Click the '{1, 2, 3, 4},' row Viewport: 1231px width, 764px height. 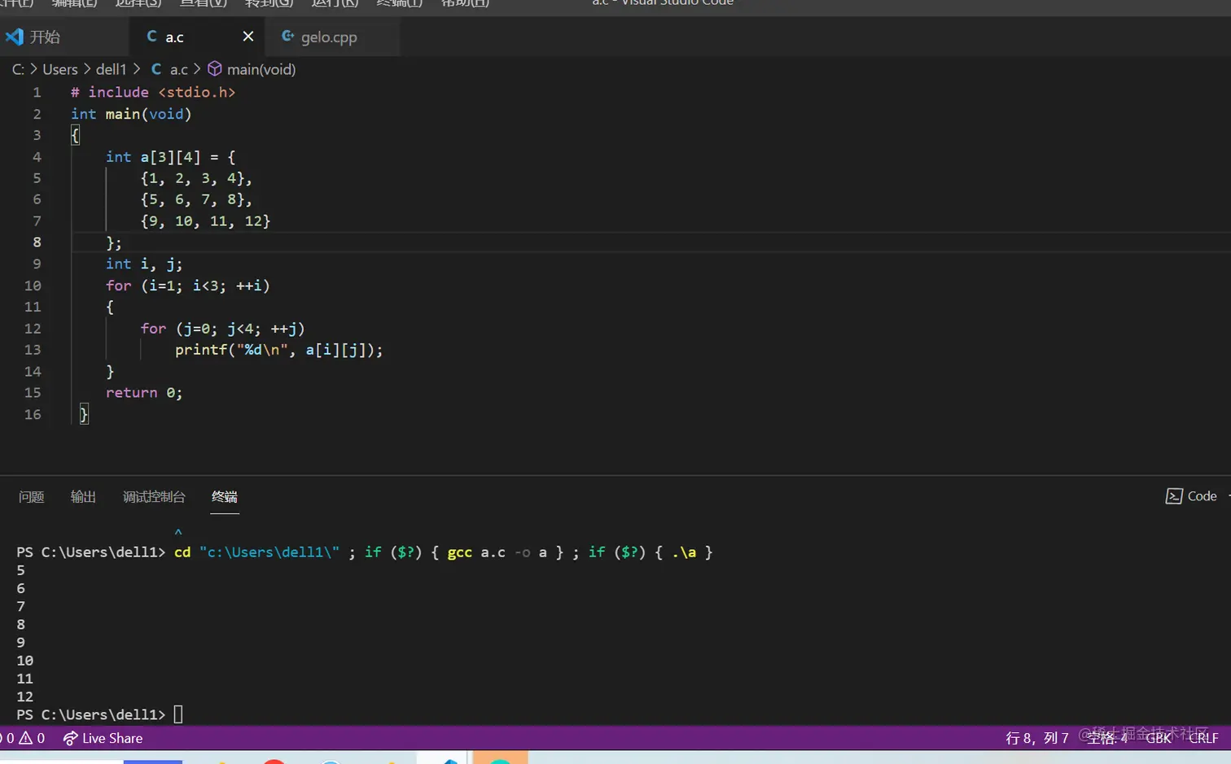pyautogui.click(x=196, y=178)
